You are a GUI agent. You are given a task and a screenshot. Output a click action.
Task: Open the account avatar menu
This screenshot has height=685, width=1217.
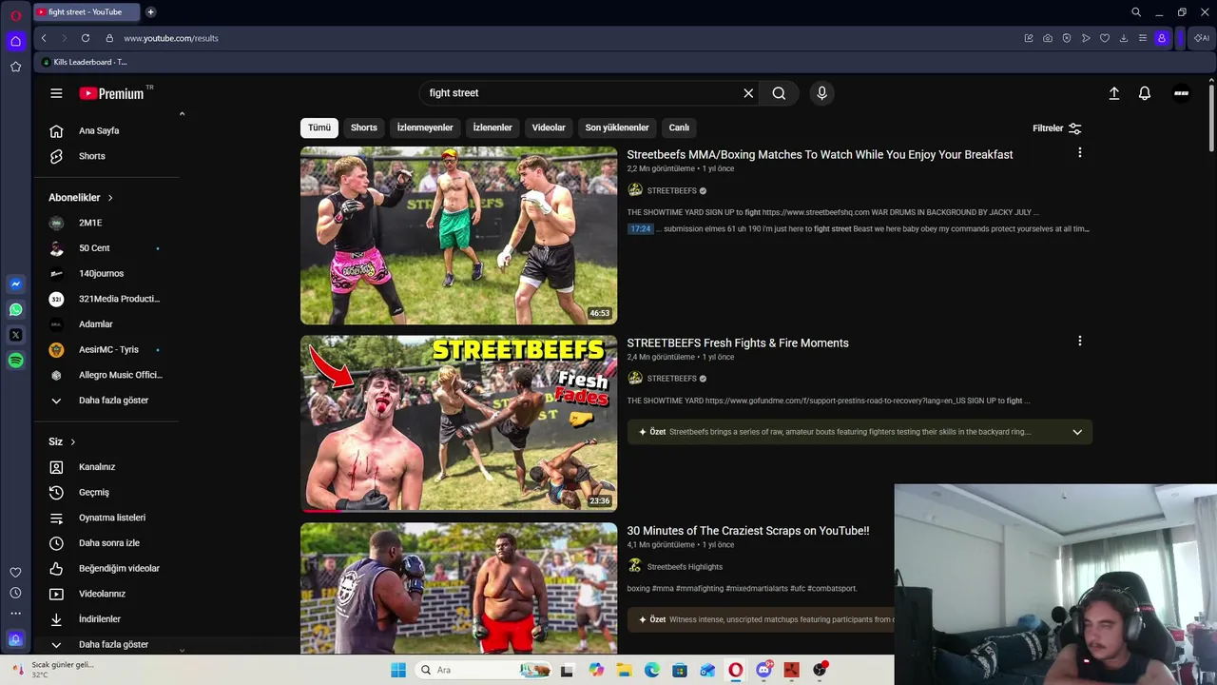click(1182, 93)
